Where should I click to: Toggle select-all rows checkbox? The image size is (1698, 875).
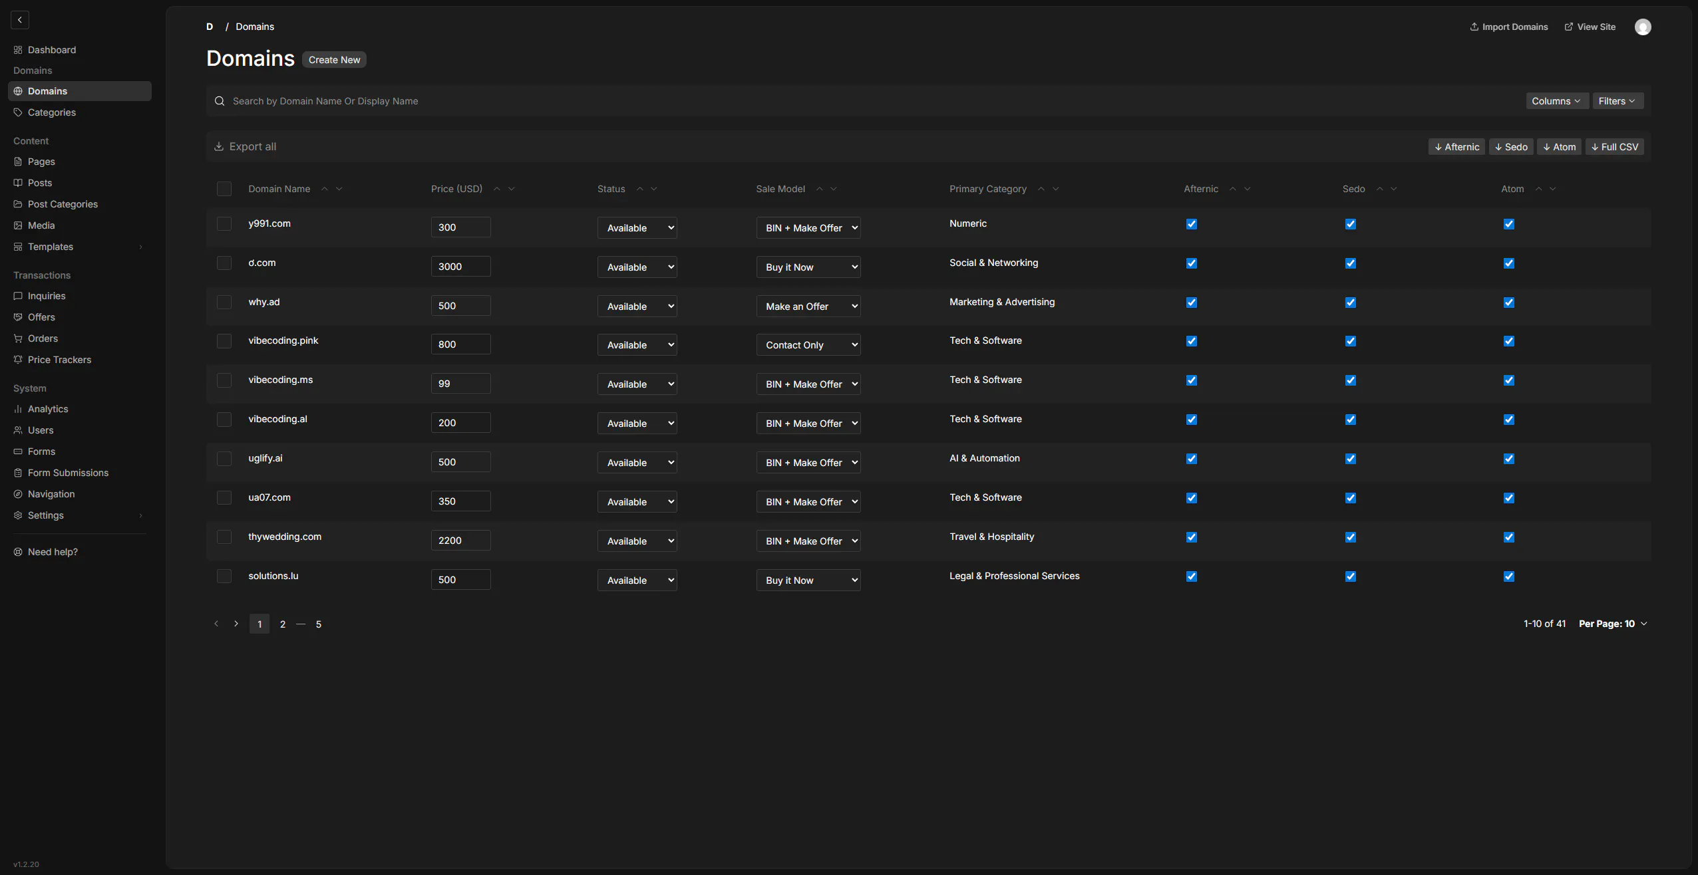point(224,189)
